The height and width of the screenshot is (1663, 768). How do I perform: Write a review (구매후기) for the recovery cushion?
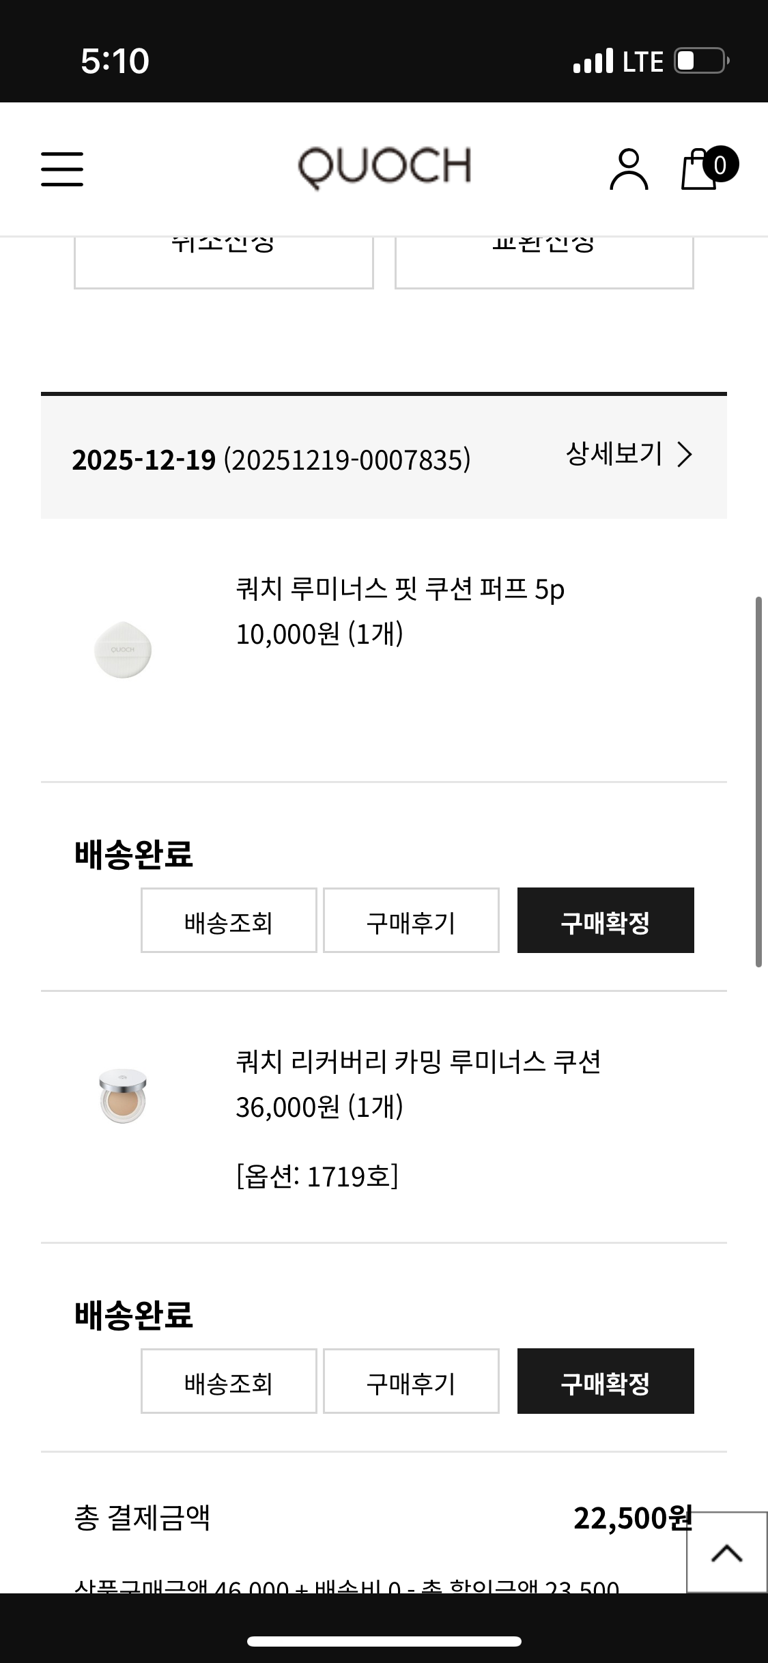click(411, 1381)
